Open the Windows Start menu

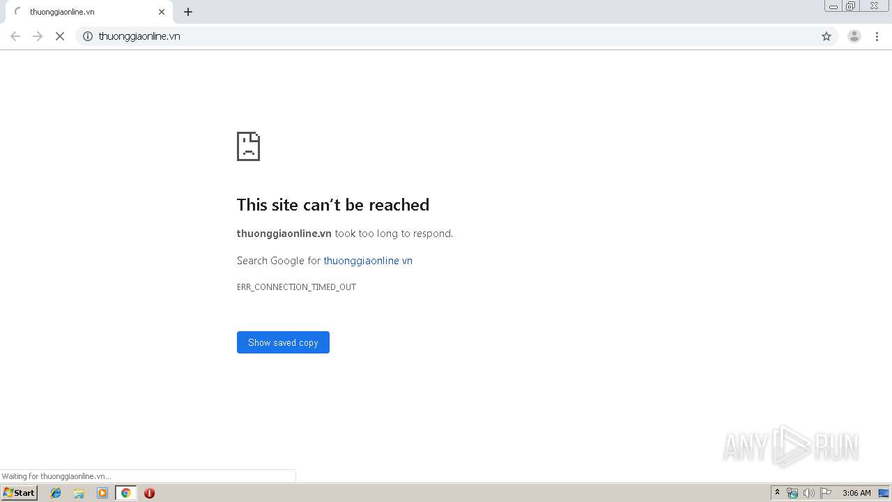(x=19, y=493)
